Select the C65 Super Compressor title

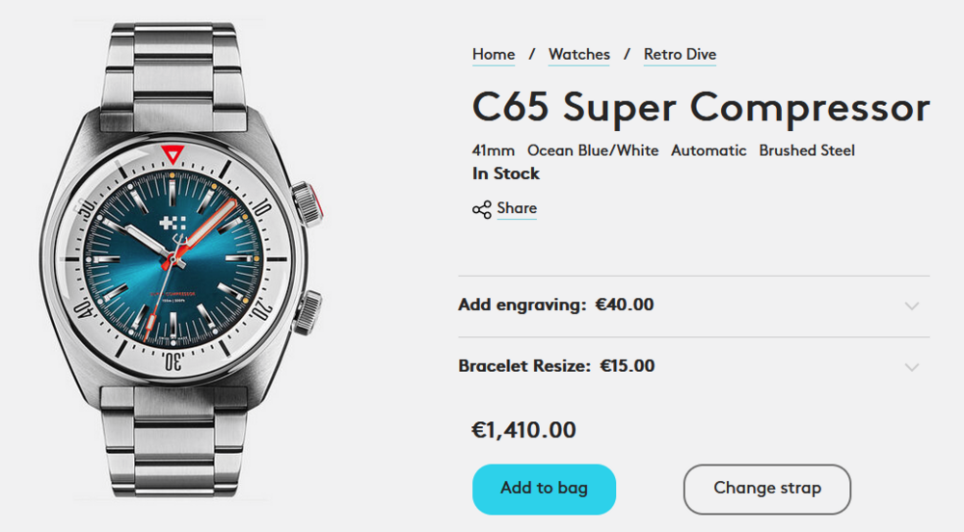tap(701, 107)
